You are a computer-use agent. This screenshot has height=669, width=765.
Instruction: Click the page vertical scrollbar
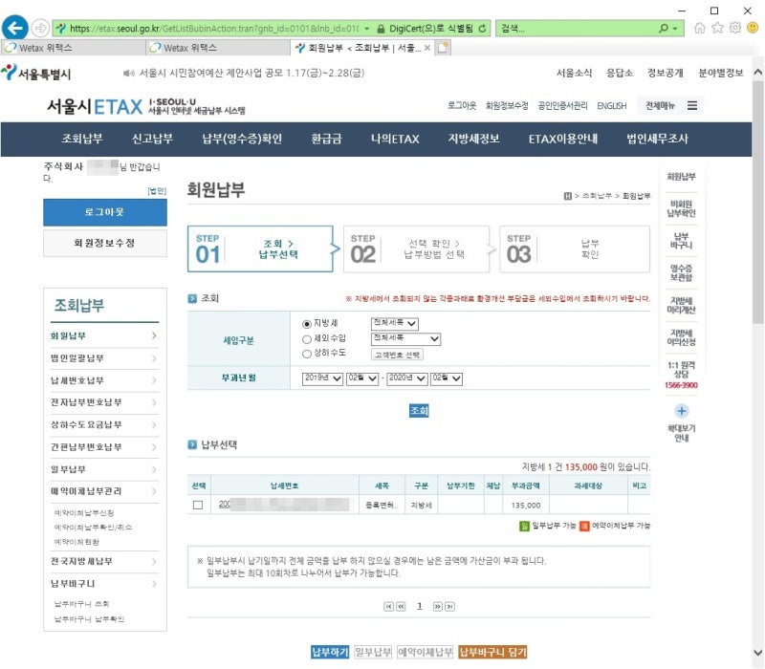[x=757, y=203]
